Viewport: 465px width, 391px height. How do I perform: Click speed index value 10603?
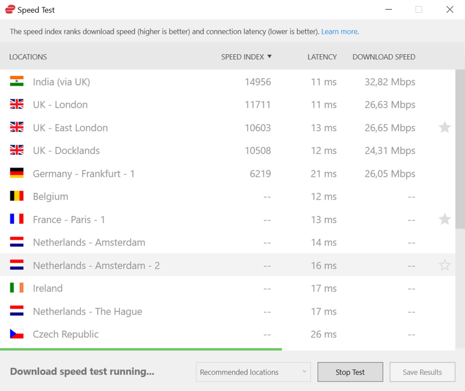point(257,127)
